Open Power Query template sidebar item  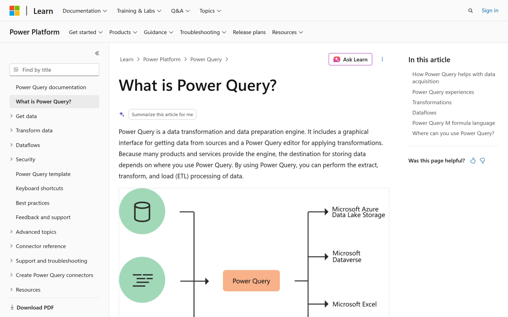tap(43, 174)
